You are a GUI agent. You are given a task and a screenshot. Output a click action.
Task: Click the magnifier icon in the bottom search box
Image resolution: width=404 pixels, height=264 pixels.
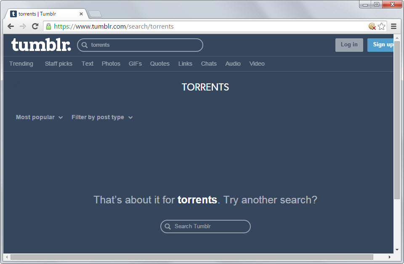tap(168, 227)
